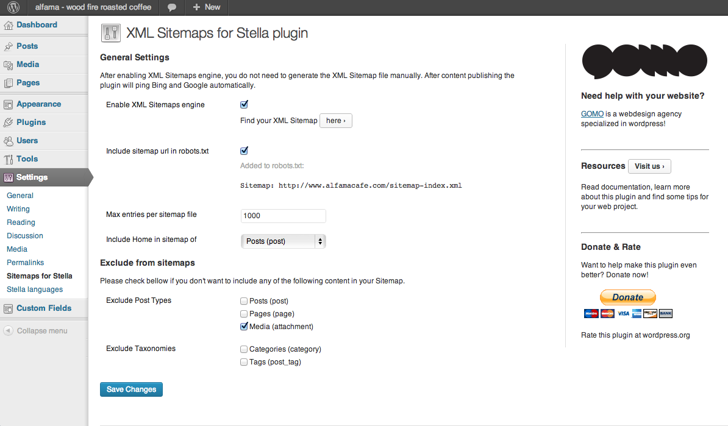Click the Dashboard home icon
Image resolution: width=728 pixels, height=426 pixels.
point(9,26)
